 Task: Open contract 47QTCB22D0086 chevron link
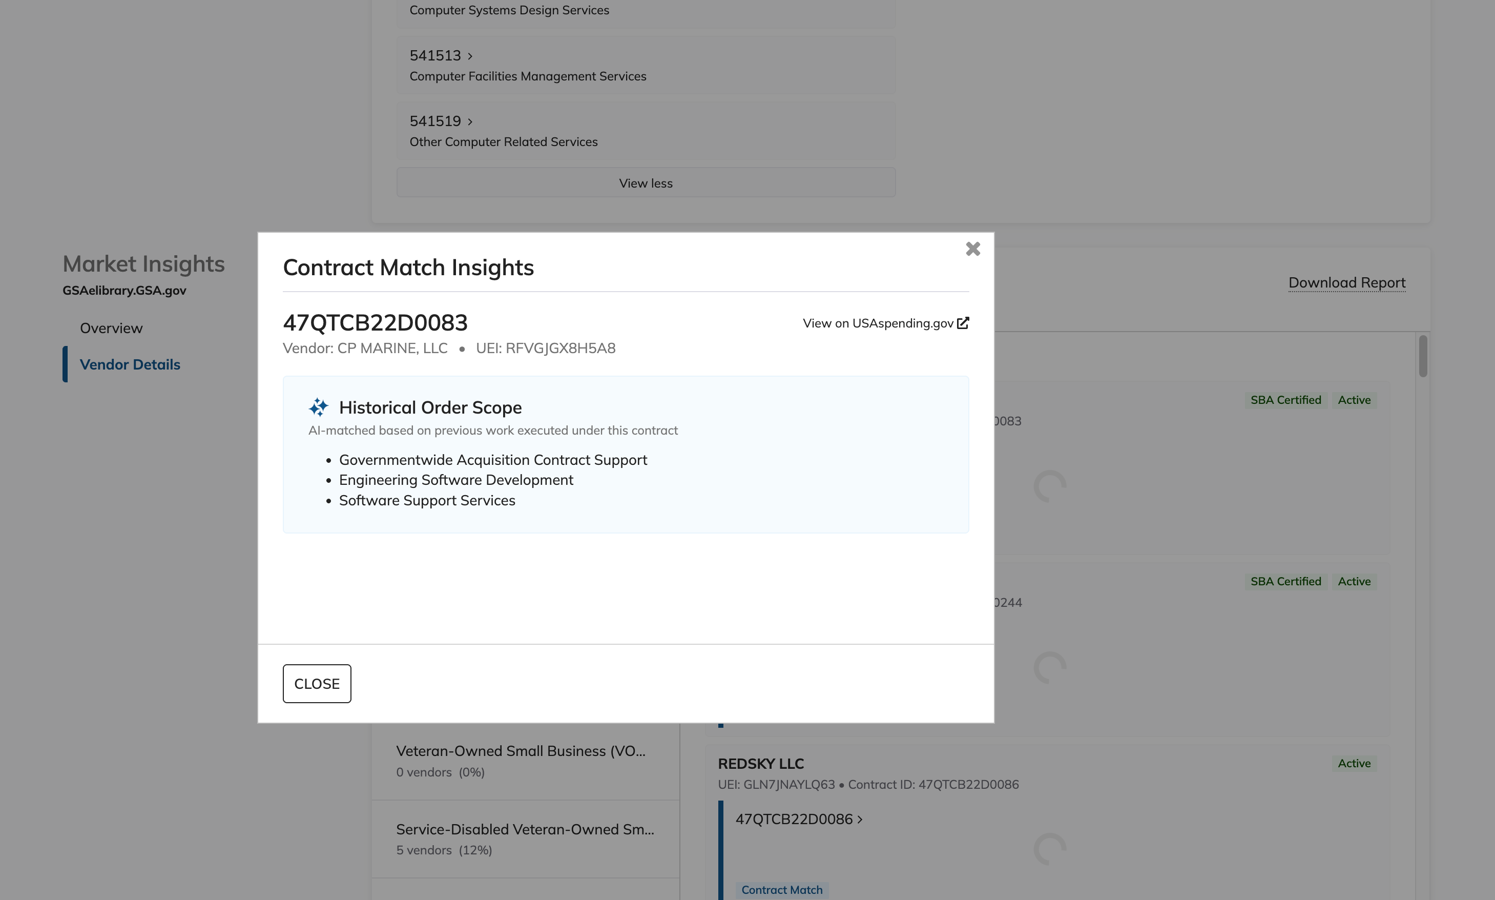(798, 820)
